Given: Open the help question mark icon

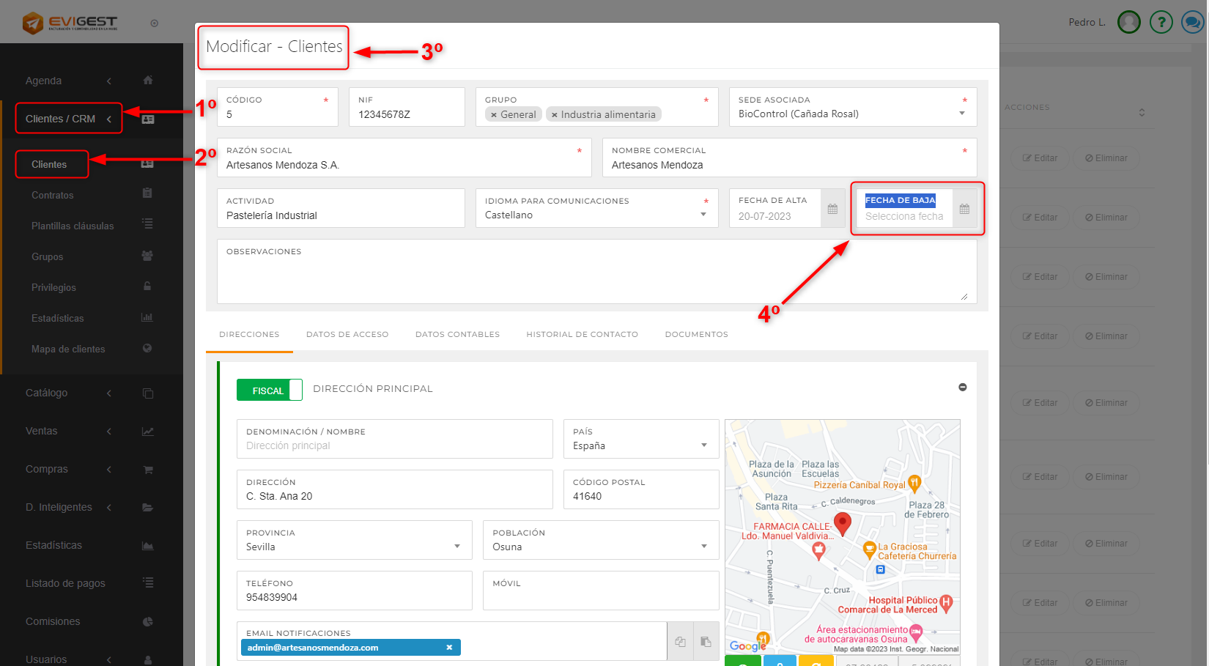Looking at the screenshot, I should point(1161,23).
